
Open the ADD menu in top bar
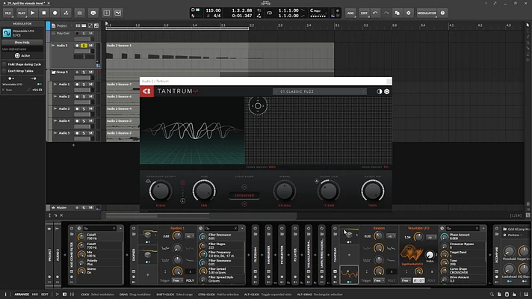tap(350, 13)
